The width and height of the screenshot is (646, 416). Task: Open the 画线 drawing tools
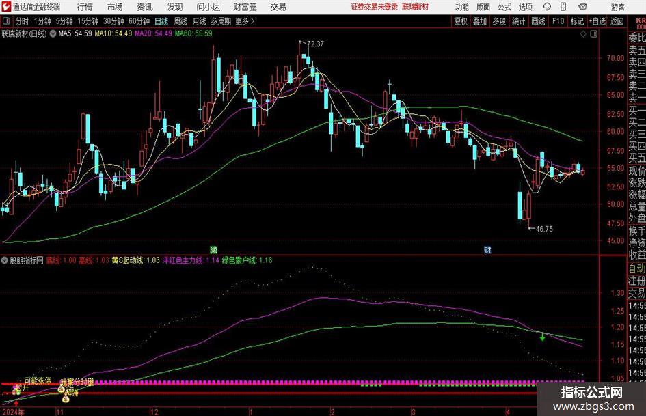click(x=538, y=21)
